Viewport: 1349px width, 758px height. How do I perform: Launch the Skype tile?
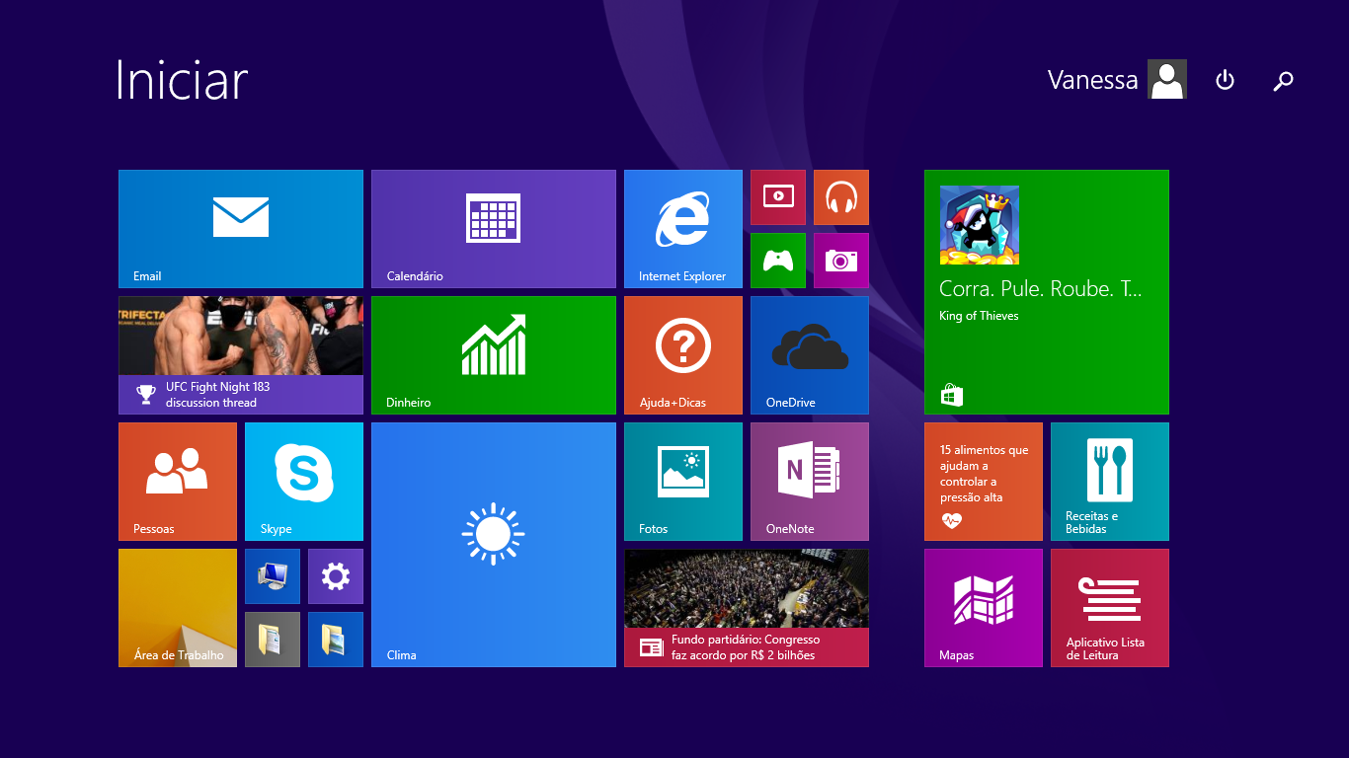click(x=304, y=482)
